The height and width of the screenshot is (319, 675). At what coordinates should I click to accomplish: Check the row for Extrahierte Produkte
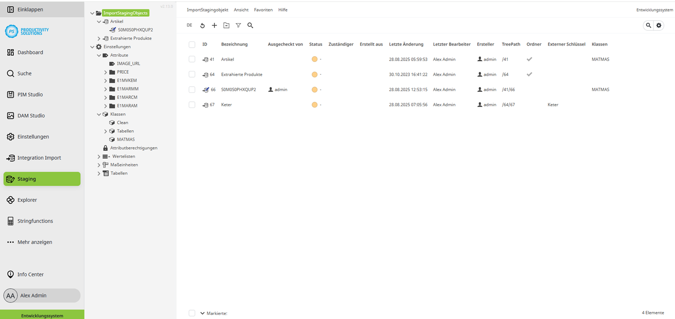(x=192, y=74)
